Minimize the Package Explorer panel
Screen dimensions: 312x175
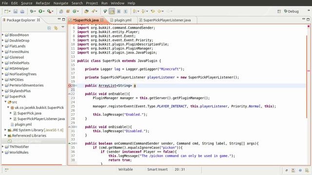tap(59, 19)
